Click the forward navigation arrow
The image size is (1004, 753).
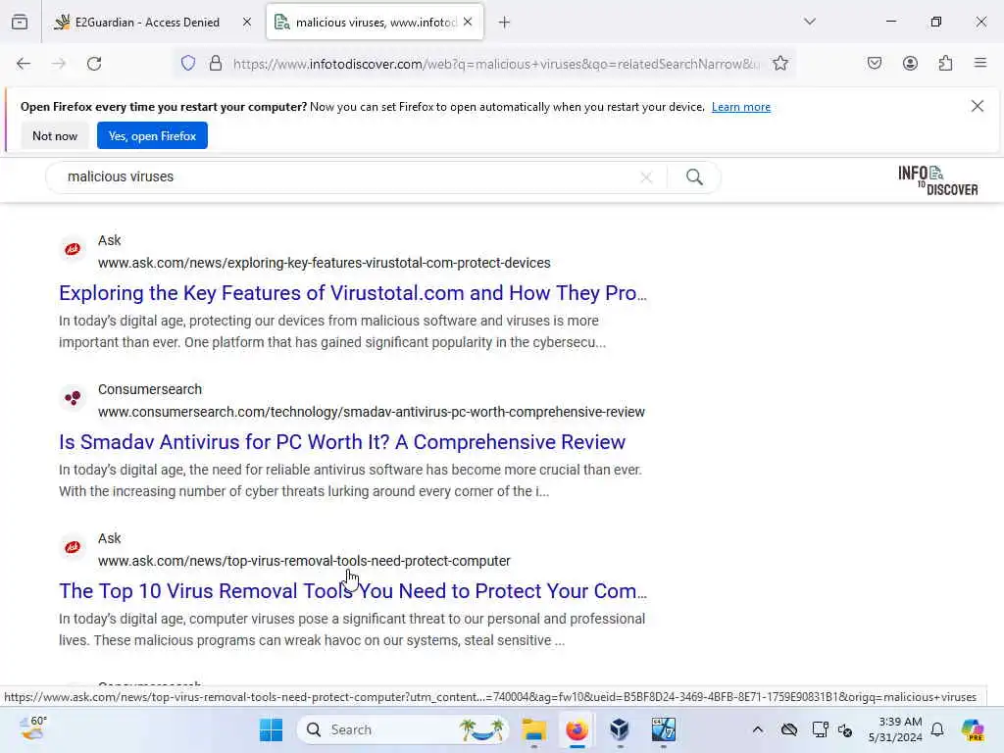pyautogui.click(x=59, y=64)
